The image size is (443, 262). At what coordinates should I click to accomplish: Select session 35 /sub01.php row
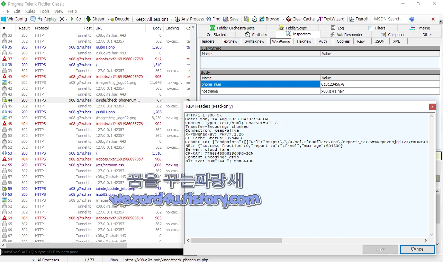coord(95,47)
